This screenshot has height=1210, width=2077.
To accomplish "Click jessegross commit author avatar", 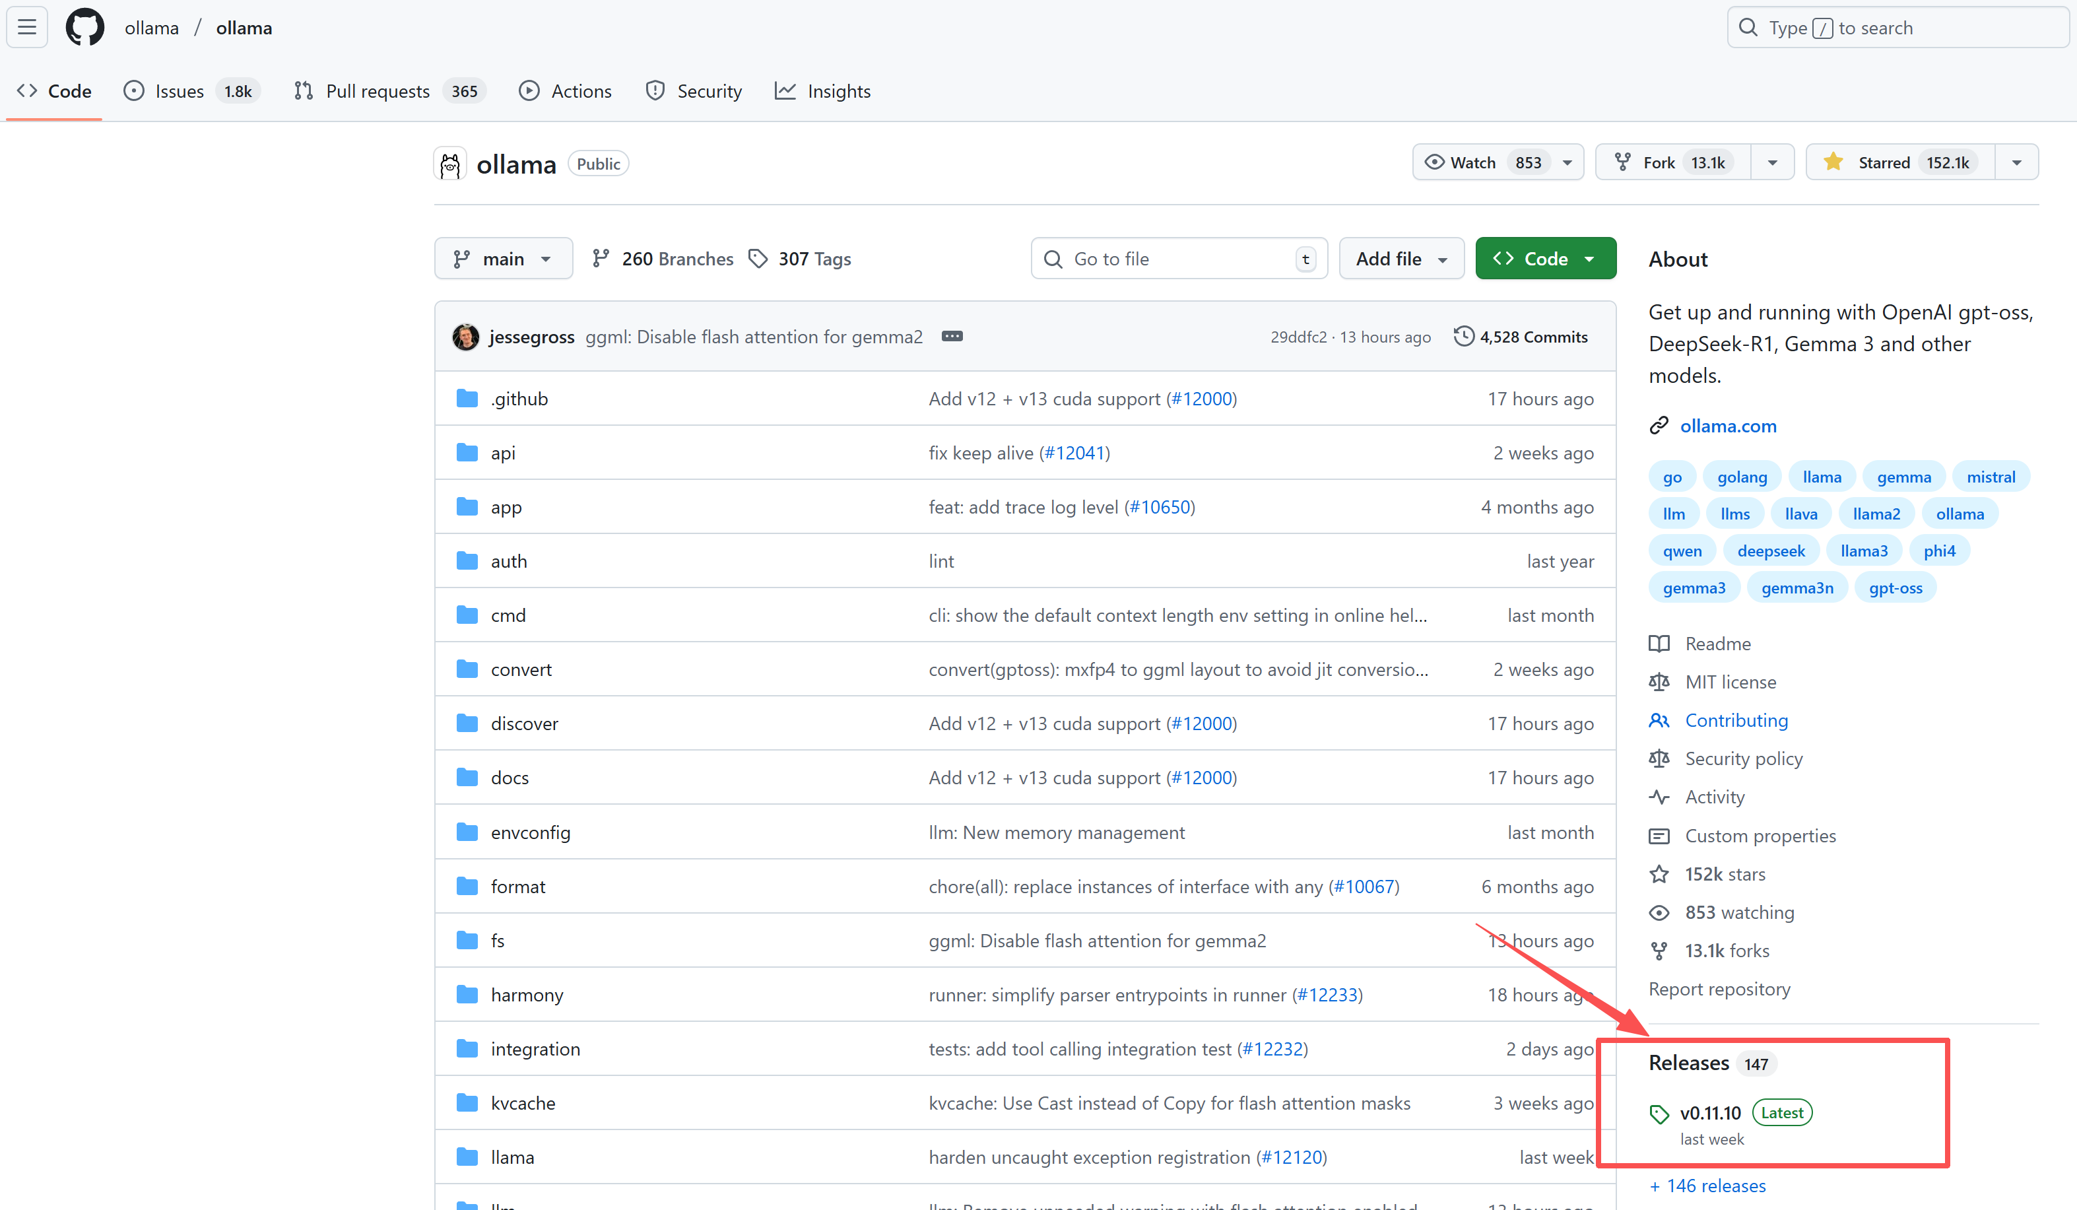I will tap(466, 336).
